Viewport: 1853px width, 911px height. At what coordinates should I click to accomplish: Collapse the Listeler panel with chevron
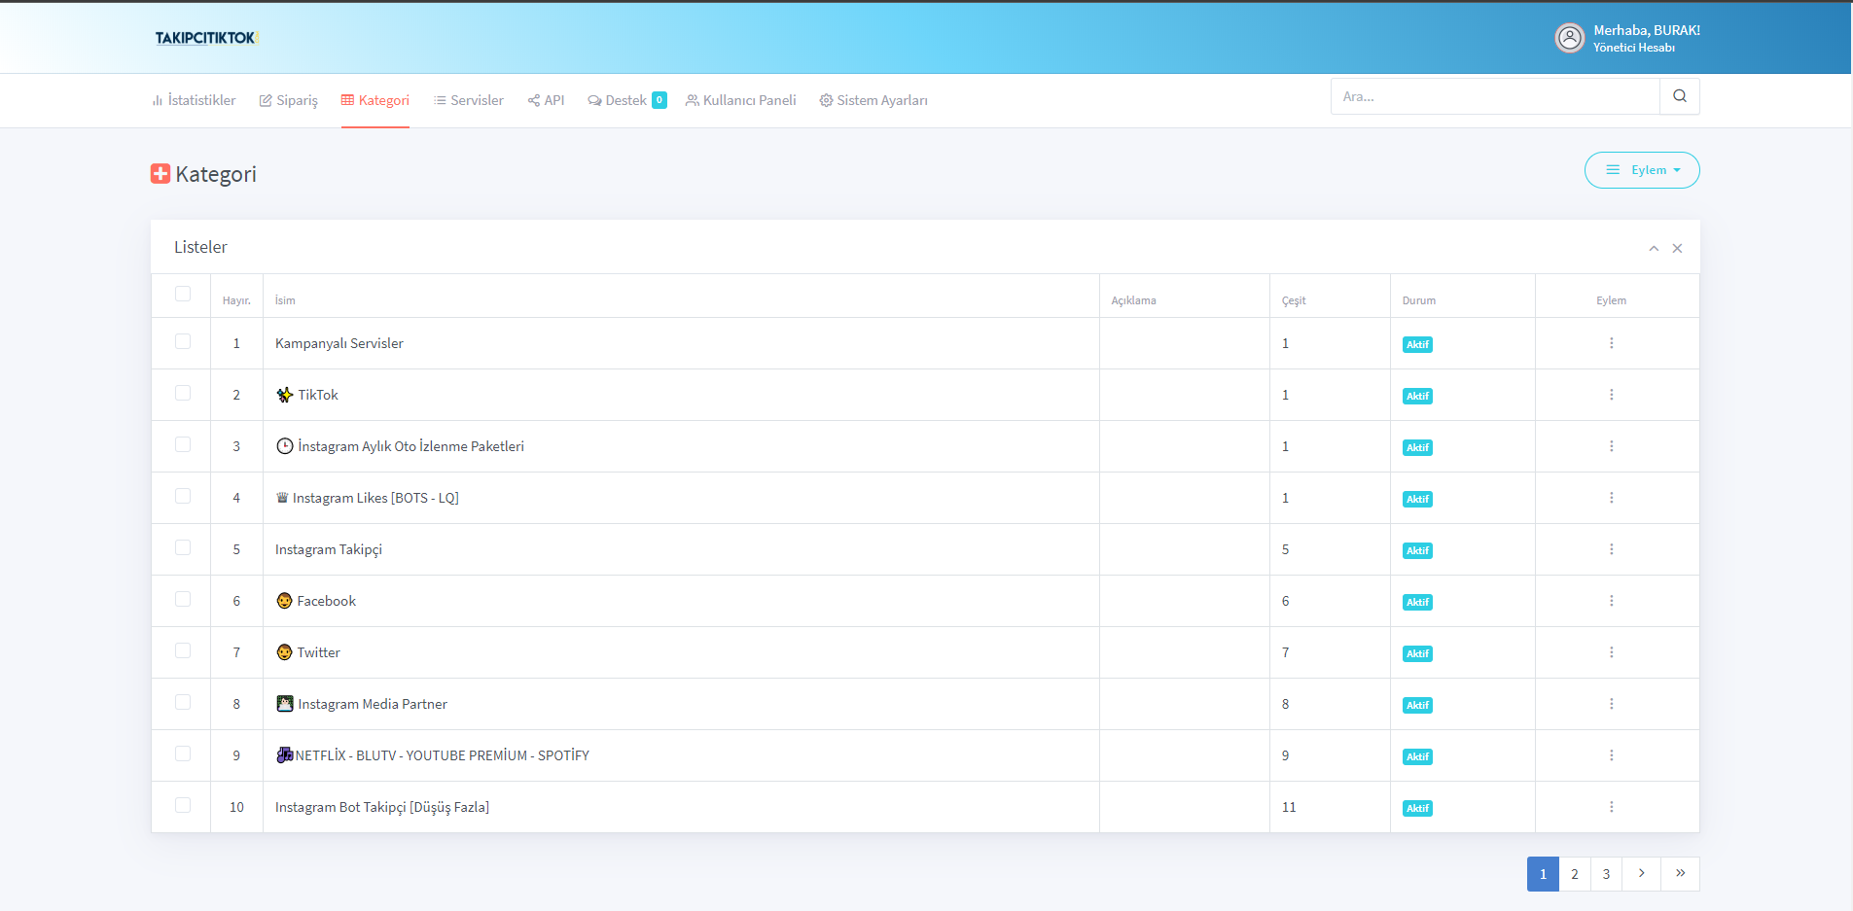click(1654, 249)
